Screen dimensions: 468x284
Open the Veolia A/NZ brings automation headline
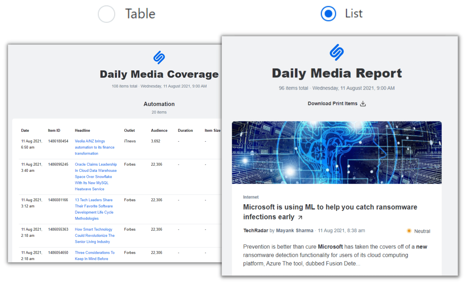[x=94, y=147]
